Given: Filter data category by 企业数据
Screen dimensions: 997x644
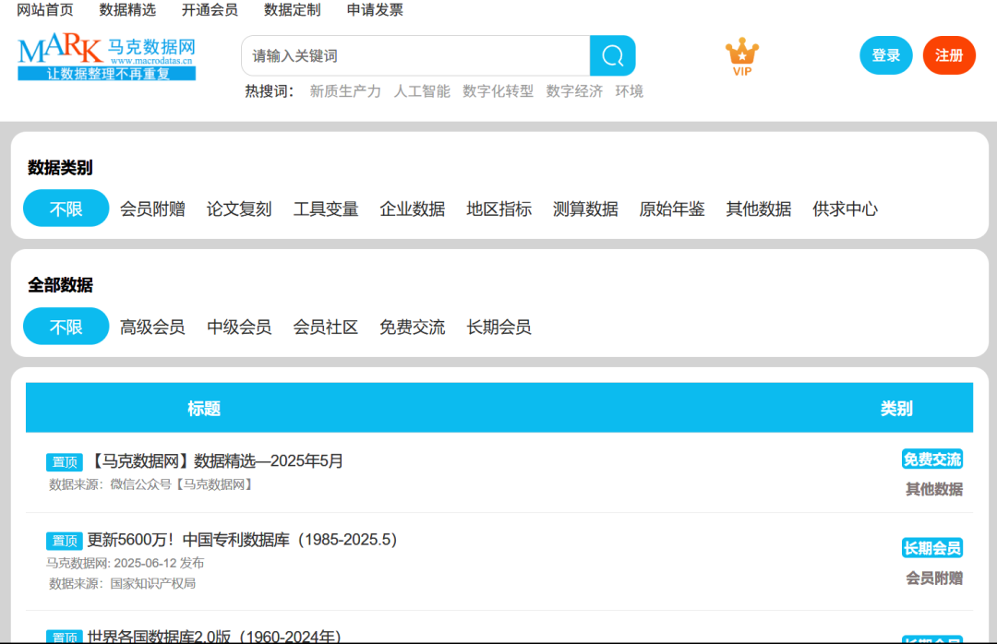Looking at the screenshot, I should [412, 209].
